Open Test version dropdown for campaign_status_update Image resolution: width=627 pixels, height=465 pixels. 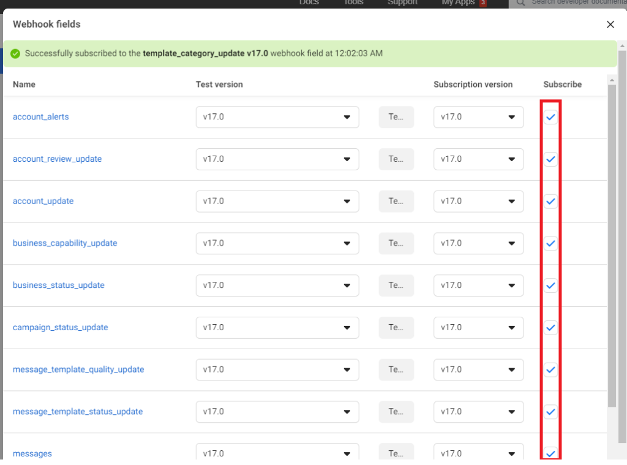pyautogui.click(x=277, y=328)
